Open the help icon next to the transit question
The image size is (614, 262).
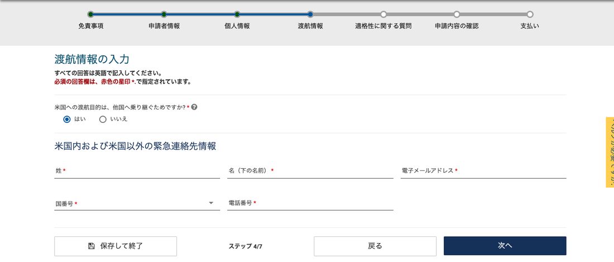194,107
